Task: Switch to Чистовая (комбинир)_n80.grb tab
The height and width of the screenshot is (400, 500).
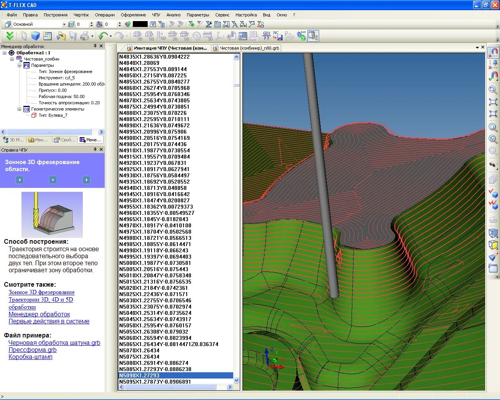Action: click(246, 48)
